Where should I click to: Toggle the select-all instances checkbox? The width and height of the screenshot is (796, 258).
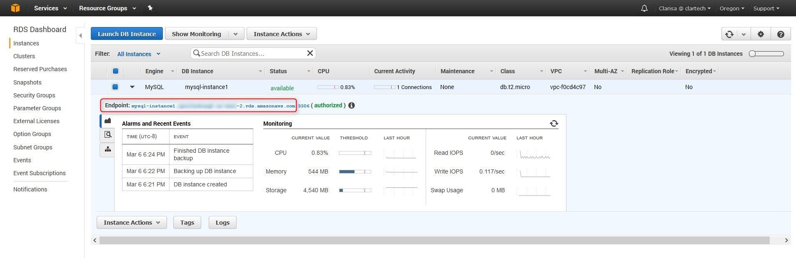(x=115, y=71)
